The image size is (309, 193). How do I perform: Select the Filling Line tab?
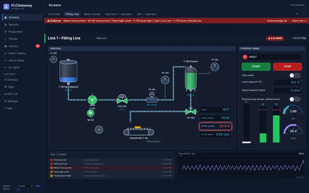72,14
